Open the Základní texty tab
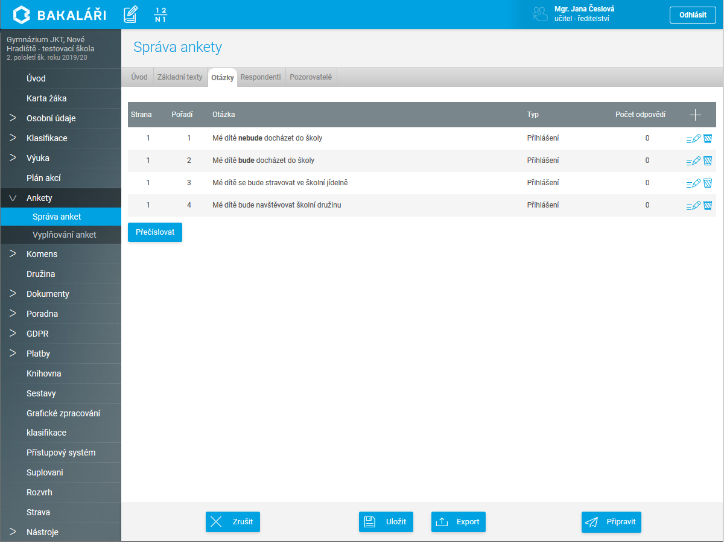Image resolution: width=724 pixels, height=543 pixels. 180,77
